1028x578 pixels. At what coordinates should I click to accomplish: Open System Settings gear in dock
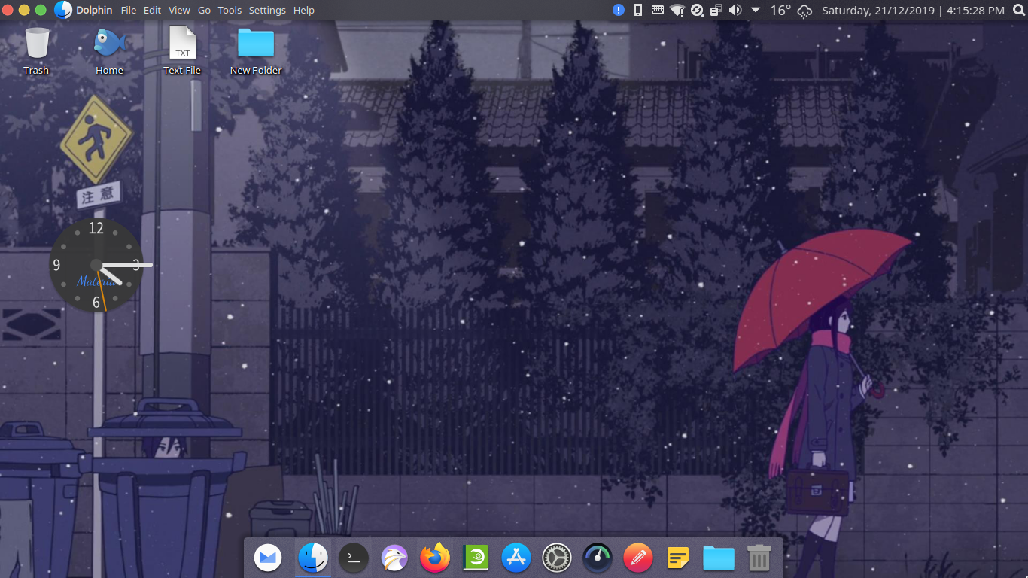point(557,558)
